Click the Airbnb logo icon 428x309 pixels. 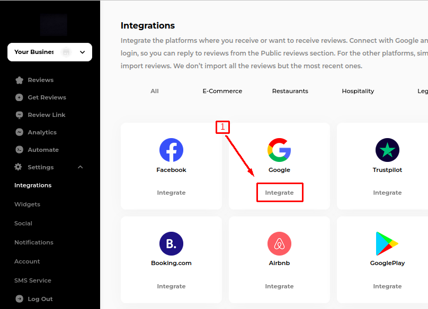point(279,244)
